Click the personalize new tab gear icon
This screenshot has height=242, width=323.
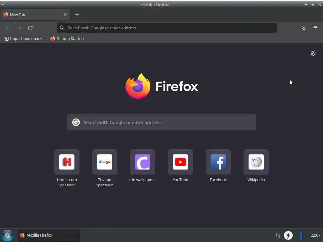click(x=313, y=53)
